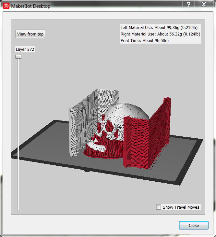
Task: Close the print preview dialog
Action: [x=194, y=225]
